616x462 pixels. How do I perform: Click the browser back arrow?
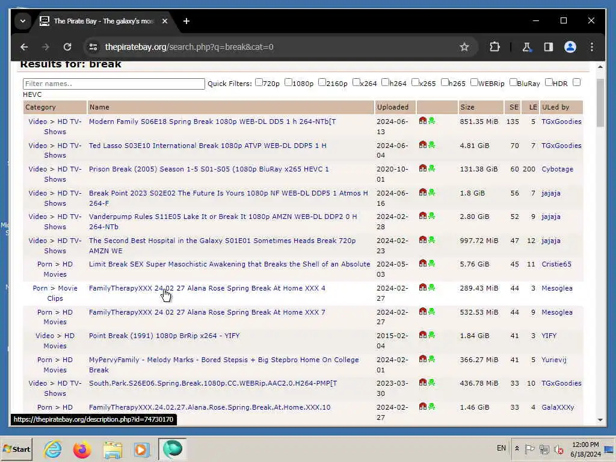tap(24, 47)
